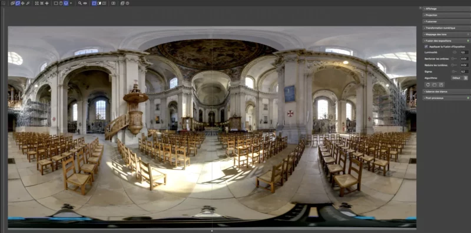This screenshot has width=471, height=233.
Task: Choose the rectangle (rectilinear) projection icon
Action: pyautogui.click(x=56, y=4)
